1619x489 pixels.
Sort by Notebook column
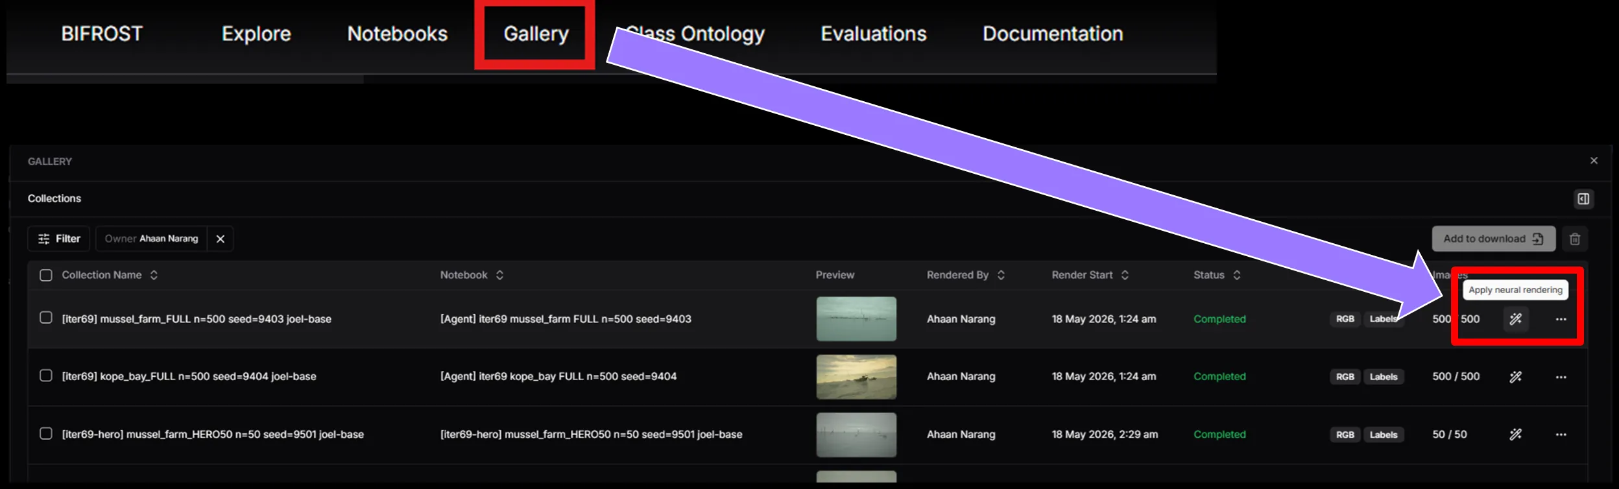click(x=472, y=275)
